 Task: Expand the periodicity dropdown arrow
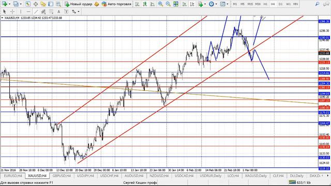click(216, 4)
